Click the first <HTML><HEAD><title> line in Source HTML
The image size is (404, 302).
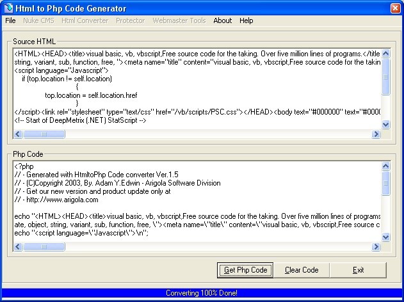pyautogui.click(x=197, y=54)
